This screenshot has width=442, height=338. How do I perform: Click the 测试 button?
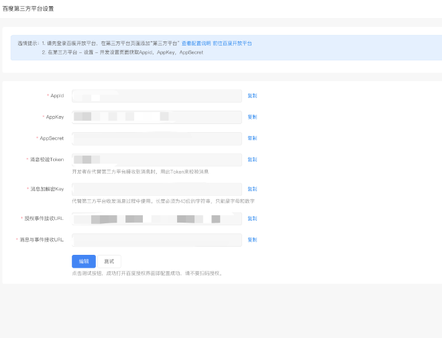pos(109,262)
